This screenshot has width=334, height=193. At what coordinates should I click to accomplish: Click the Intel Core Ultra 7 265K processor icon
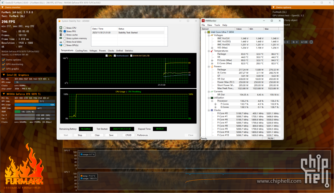[208, 32]
